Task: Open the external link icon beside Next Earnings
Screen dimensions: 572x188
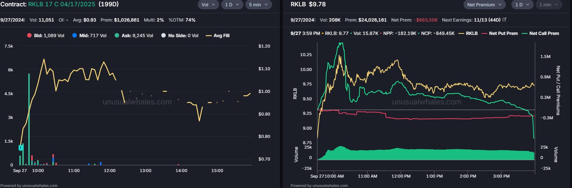Action: click(x=504, y=20)
